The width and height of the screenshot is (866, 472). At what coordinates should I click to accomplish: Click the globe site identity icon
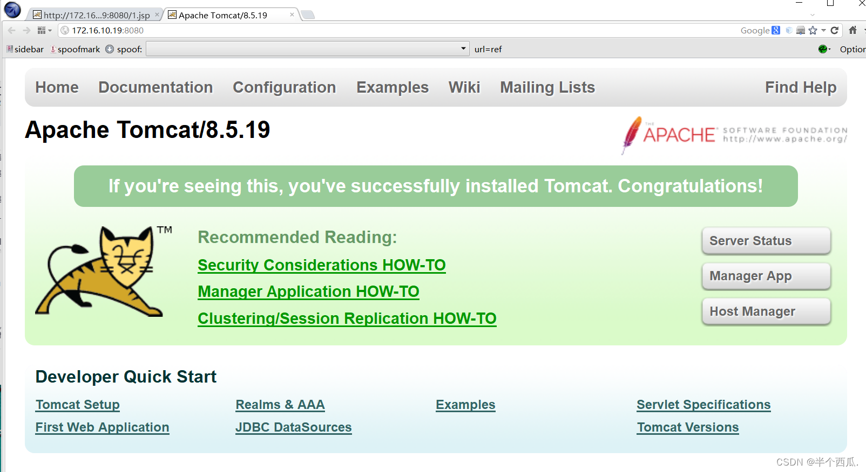click(x=65, y=31)
